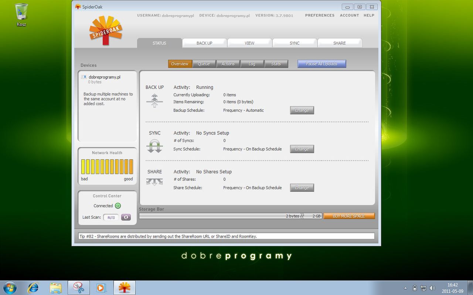The width and height of the screenshot is (473, 295).
Task: Click the Storage Bar usage indicator
Action: [231, 216]
